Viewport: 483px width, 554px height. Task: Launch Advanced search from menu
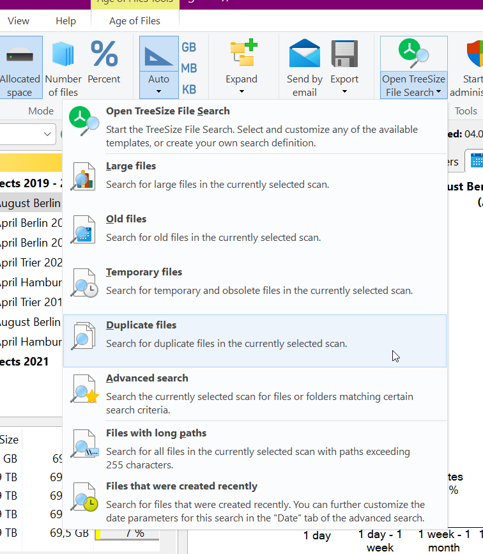click(147, 378)
